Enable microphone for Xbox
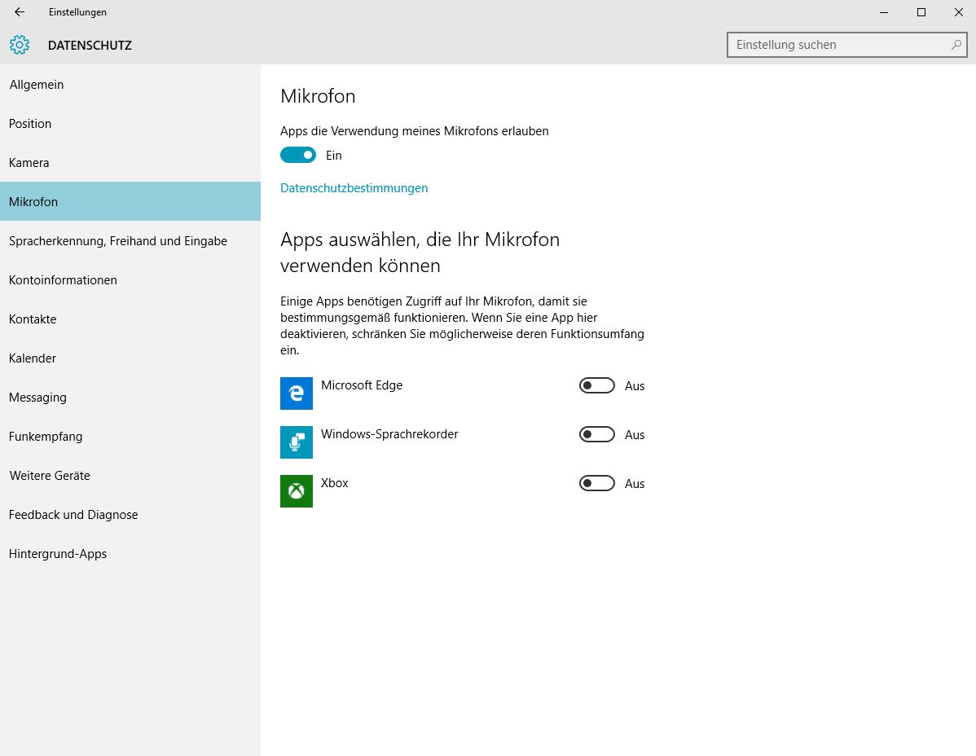 pos(597,483)
